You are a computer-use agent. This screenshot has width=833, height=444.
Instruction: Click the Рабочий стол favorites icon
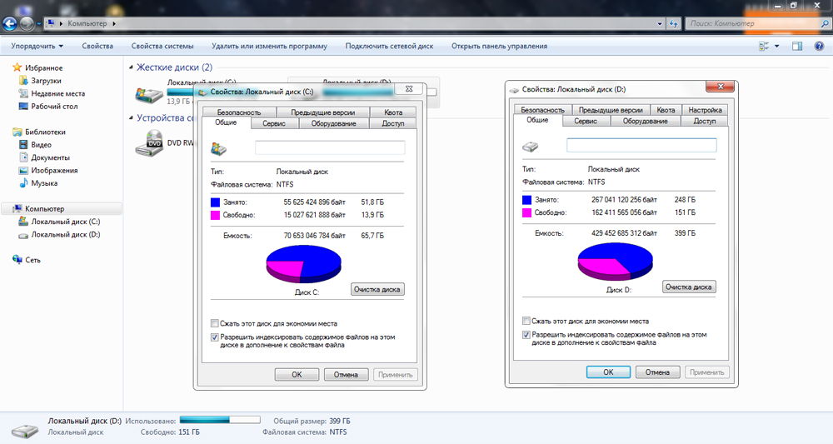(x=23, y=107)
